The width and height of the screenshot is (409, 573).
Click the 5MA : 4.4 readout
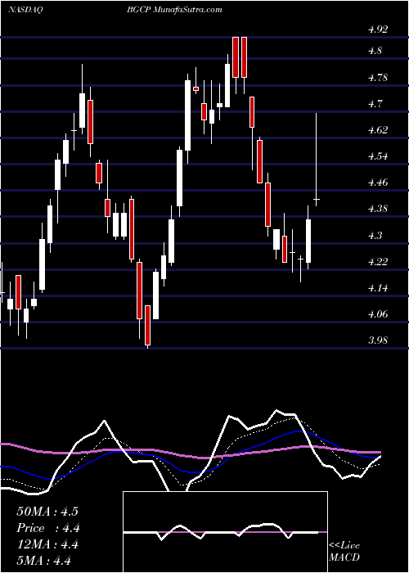(43, 561)
